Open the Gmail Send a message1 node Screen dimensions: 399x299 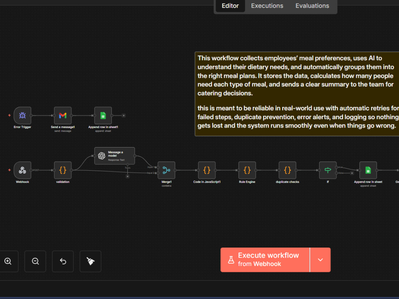tap(63, 116)
